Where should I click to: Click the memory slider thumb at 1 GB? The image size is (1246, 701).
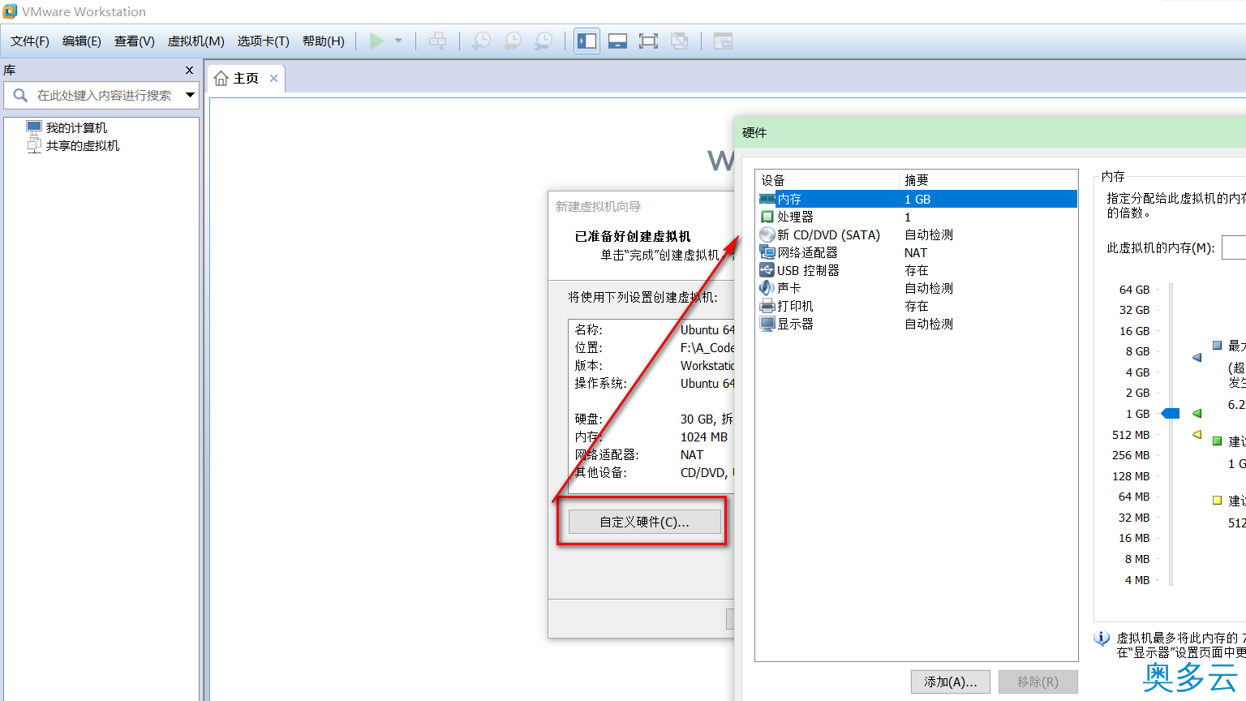tap(1171, 414)
